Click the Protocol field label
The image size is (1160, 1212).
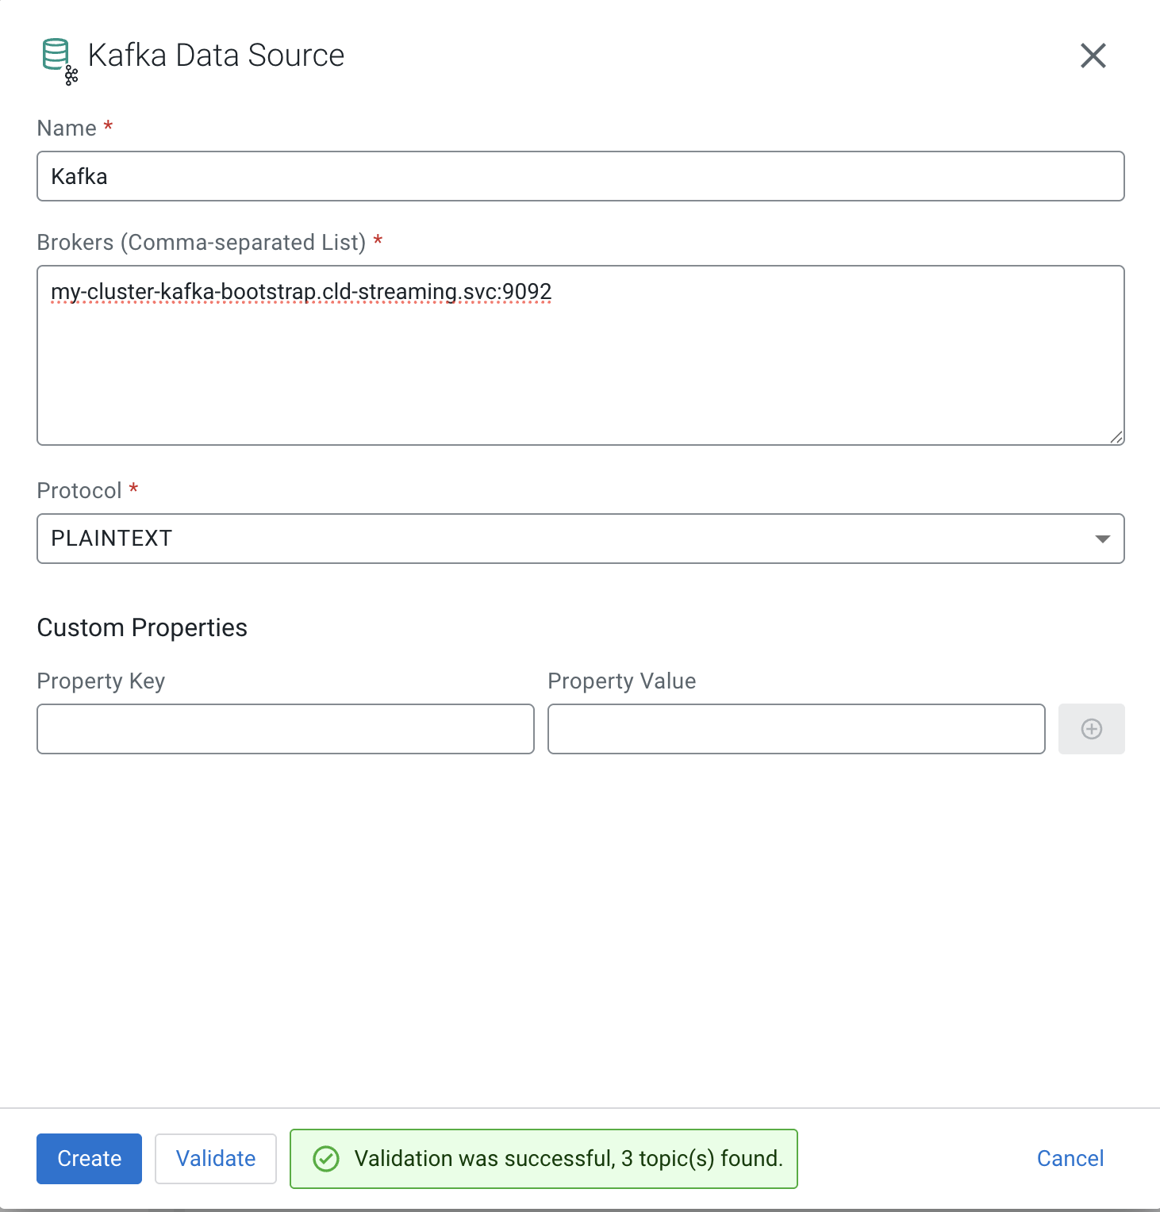click(x=79, y=491)
